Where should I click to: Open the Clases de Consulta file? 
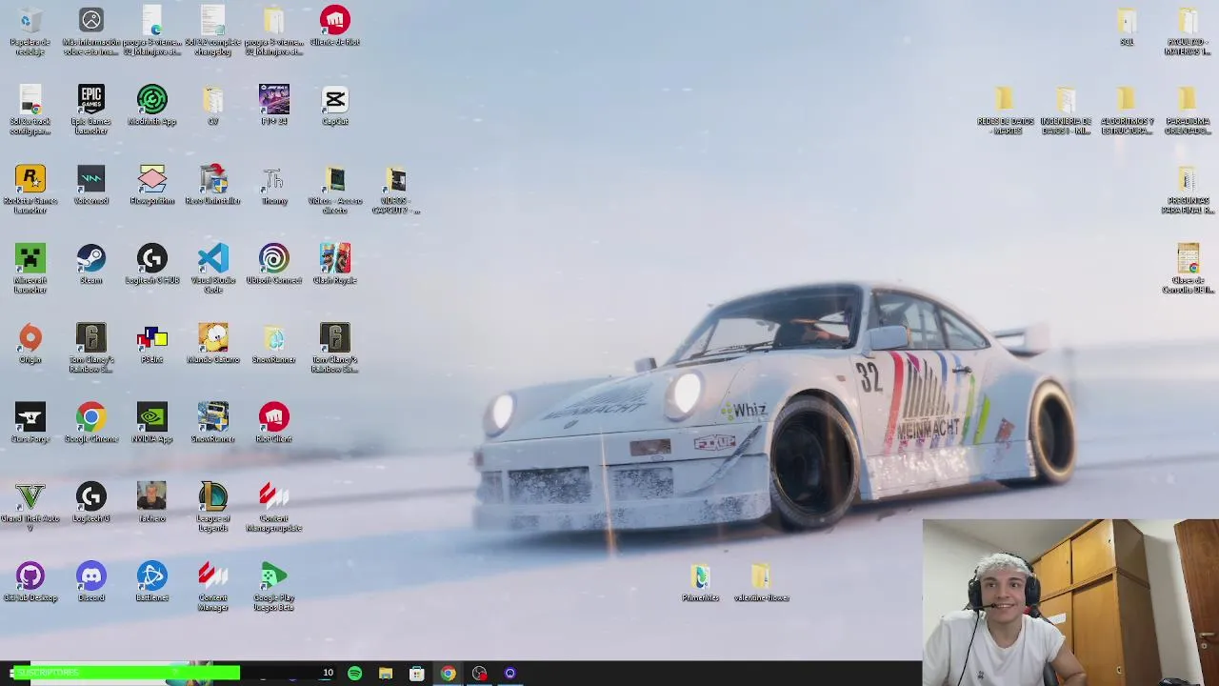(x=1188, y=269)
